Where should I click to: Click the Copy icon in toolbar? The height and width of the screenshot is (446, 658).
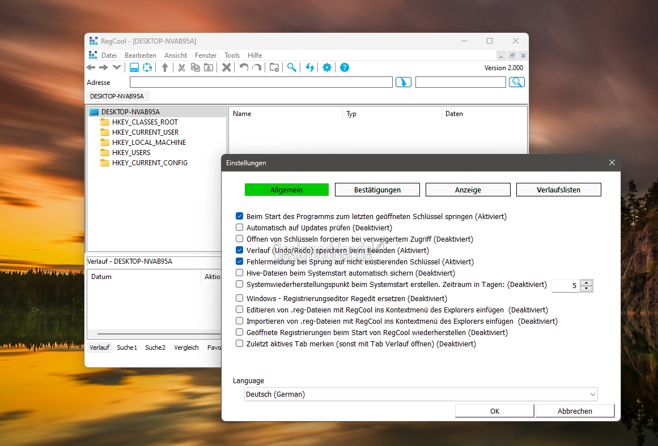[x=195, y=67]
